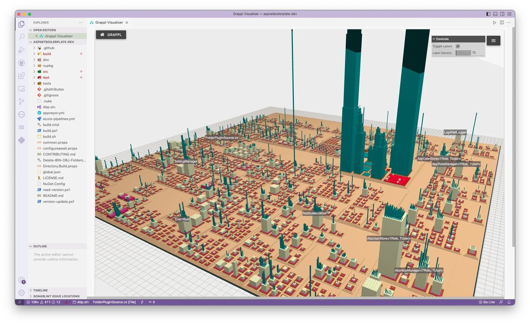Open the GitHub view in activity bar

(x=21, y=63)
